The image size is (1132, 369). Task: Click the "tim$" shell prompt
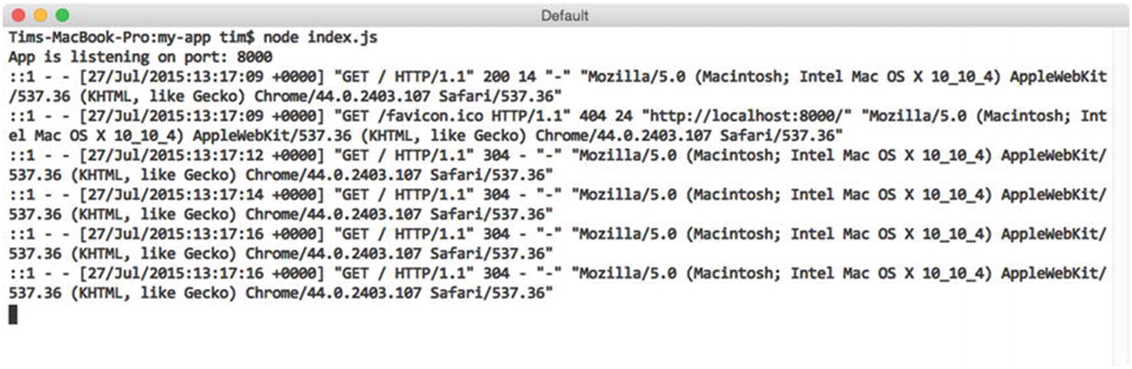236,37
